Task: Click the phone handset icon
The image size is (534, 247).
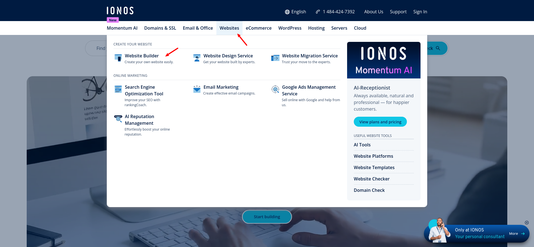Action: 318,12
